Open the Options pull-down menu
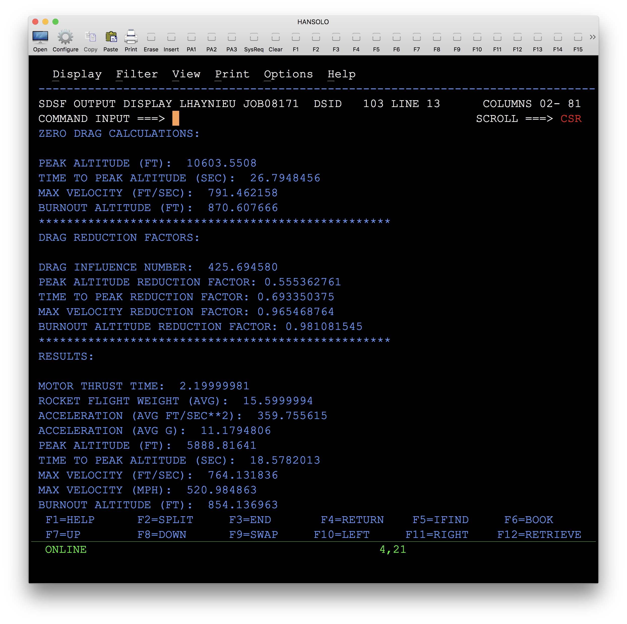This screenshot has width=627, height=624. point(288,74)
